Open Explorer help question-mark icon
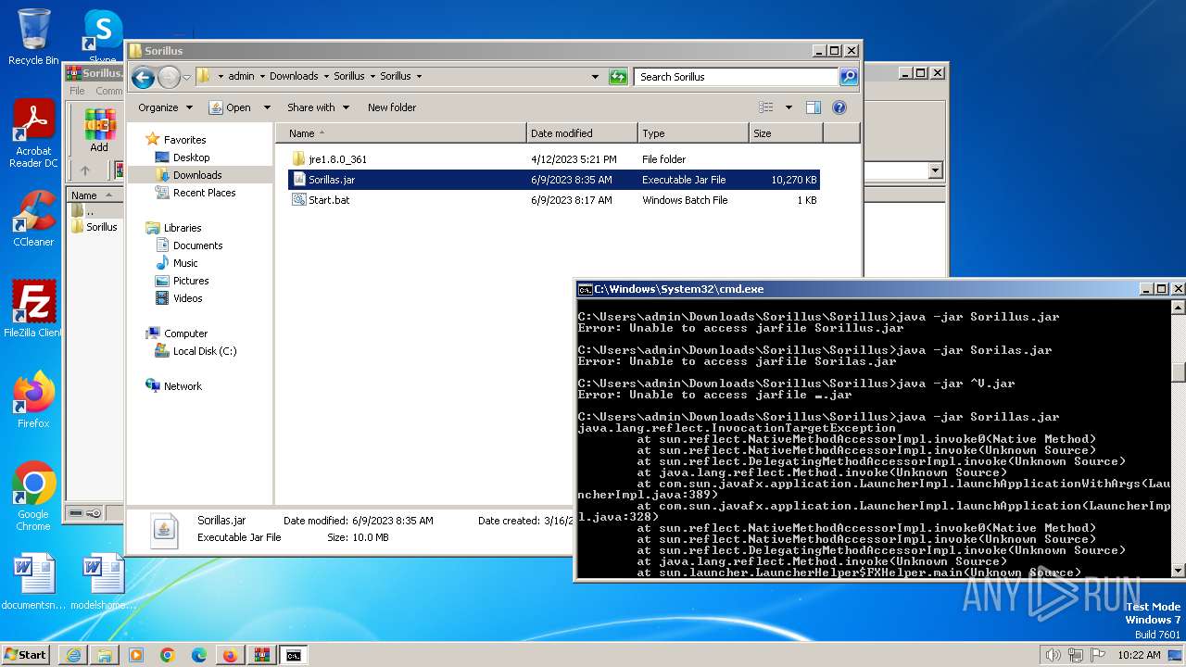The height and width of the screenshot is (667, 1186). 839,107
